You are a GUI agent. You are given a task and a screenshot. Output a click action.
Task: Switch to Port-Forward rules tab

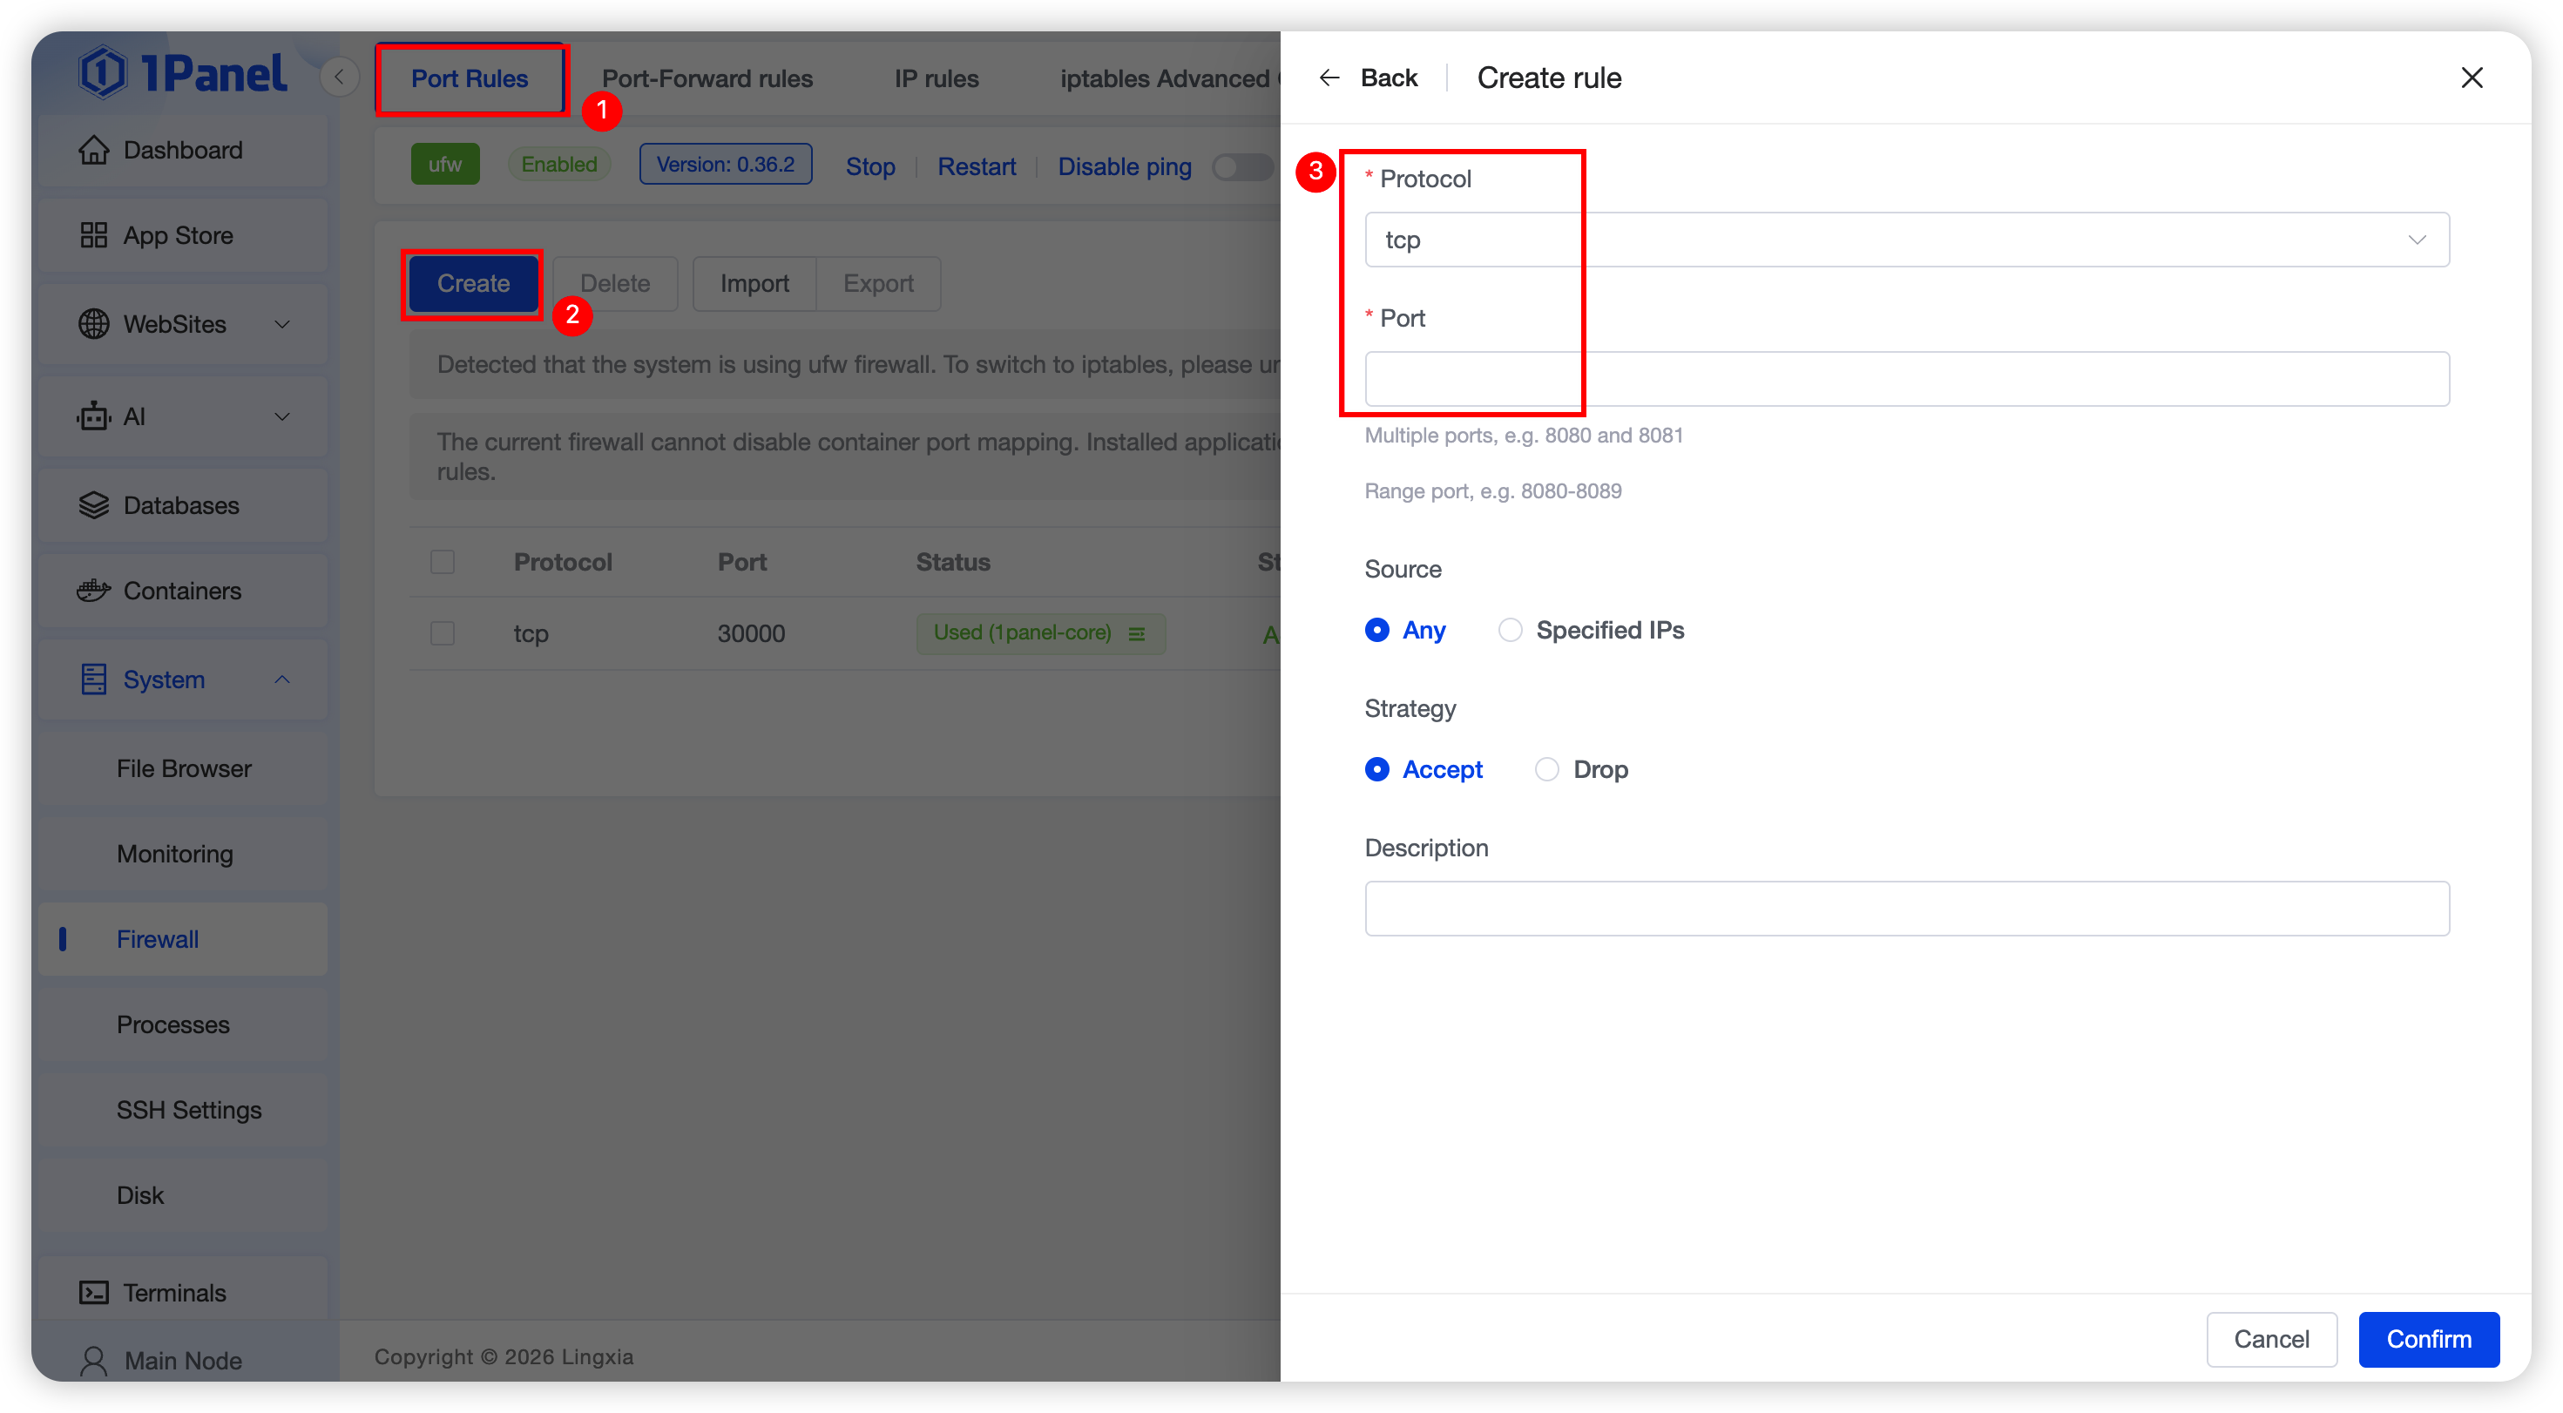pyautogui.click(x=707, y=78)
